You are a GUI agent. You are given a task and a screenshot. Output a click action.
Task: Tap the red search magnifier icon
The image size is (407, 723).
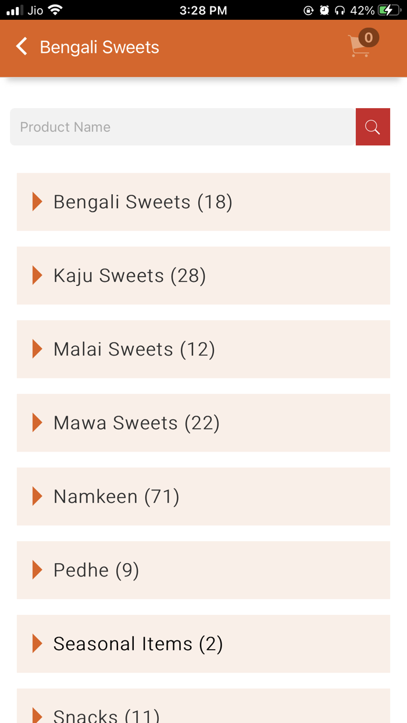pos(373,127)
